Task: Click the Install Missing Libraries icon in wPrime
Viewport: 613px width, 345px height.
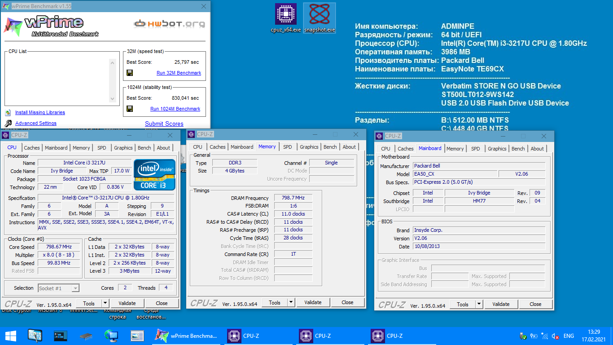Action: pyautogui.click(x=8, y=113)
